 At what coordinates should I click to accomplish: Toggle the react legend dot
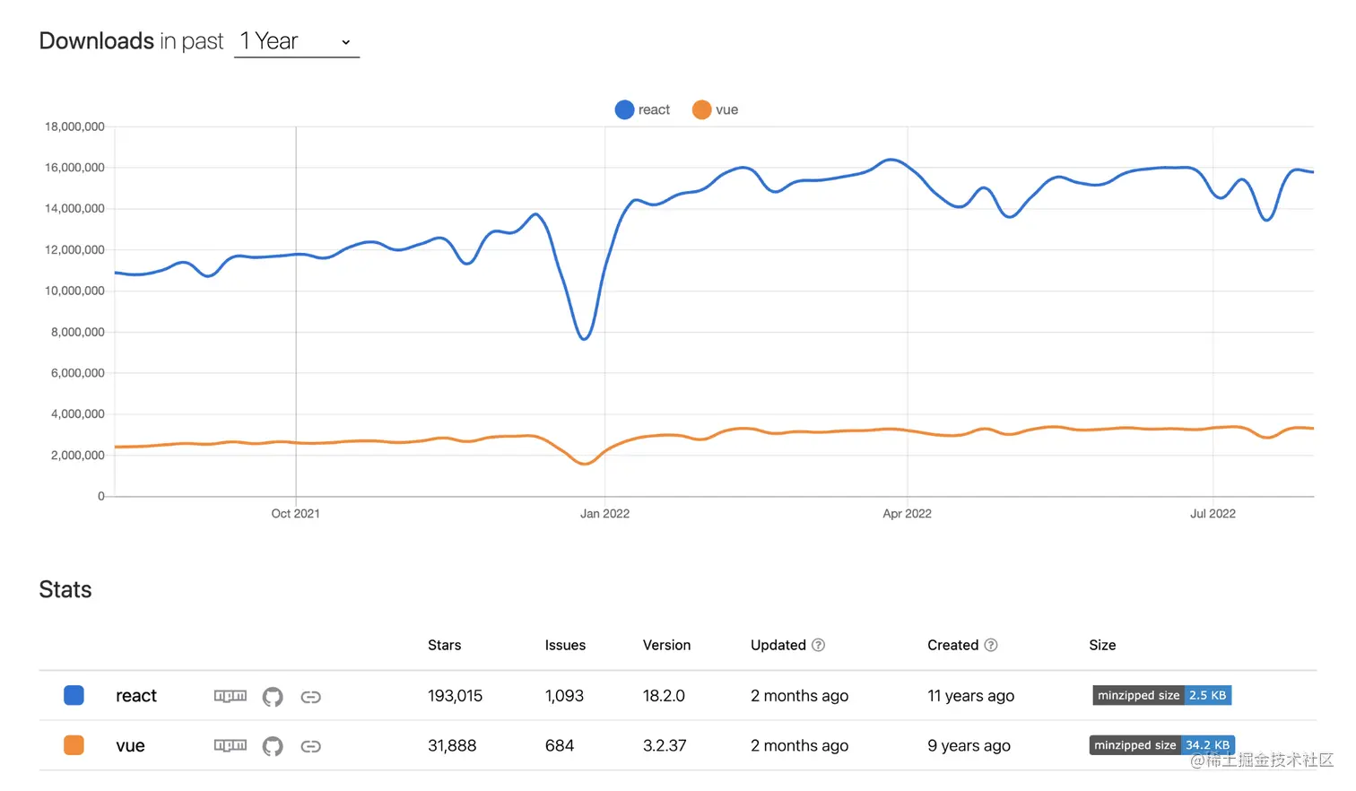(x=624, y=109)
